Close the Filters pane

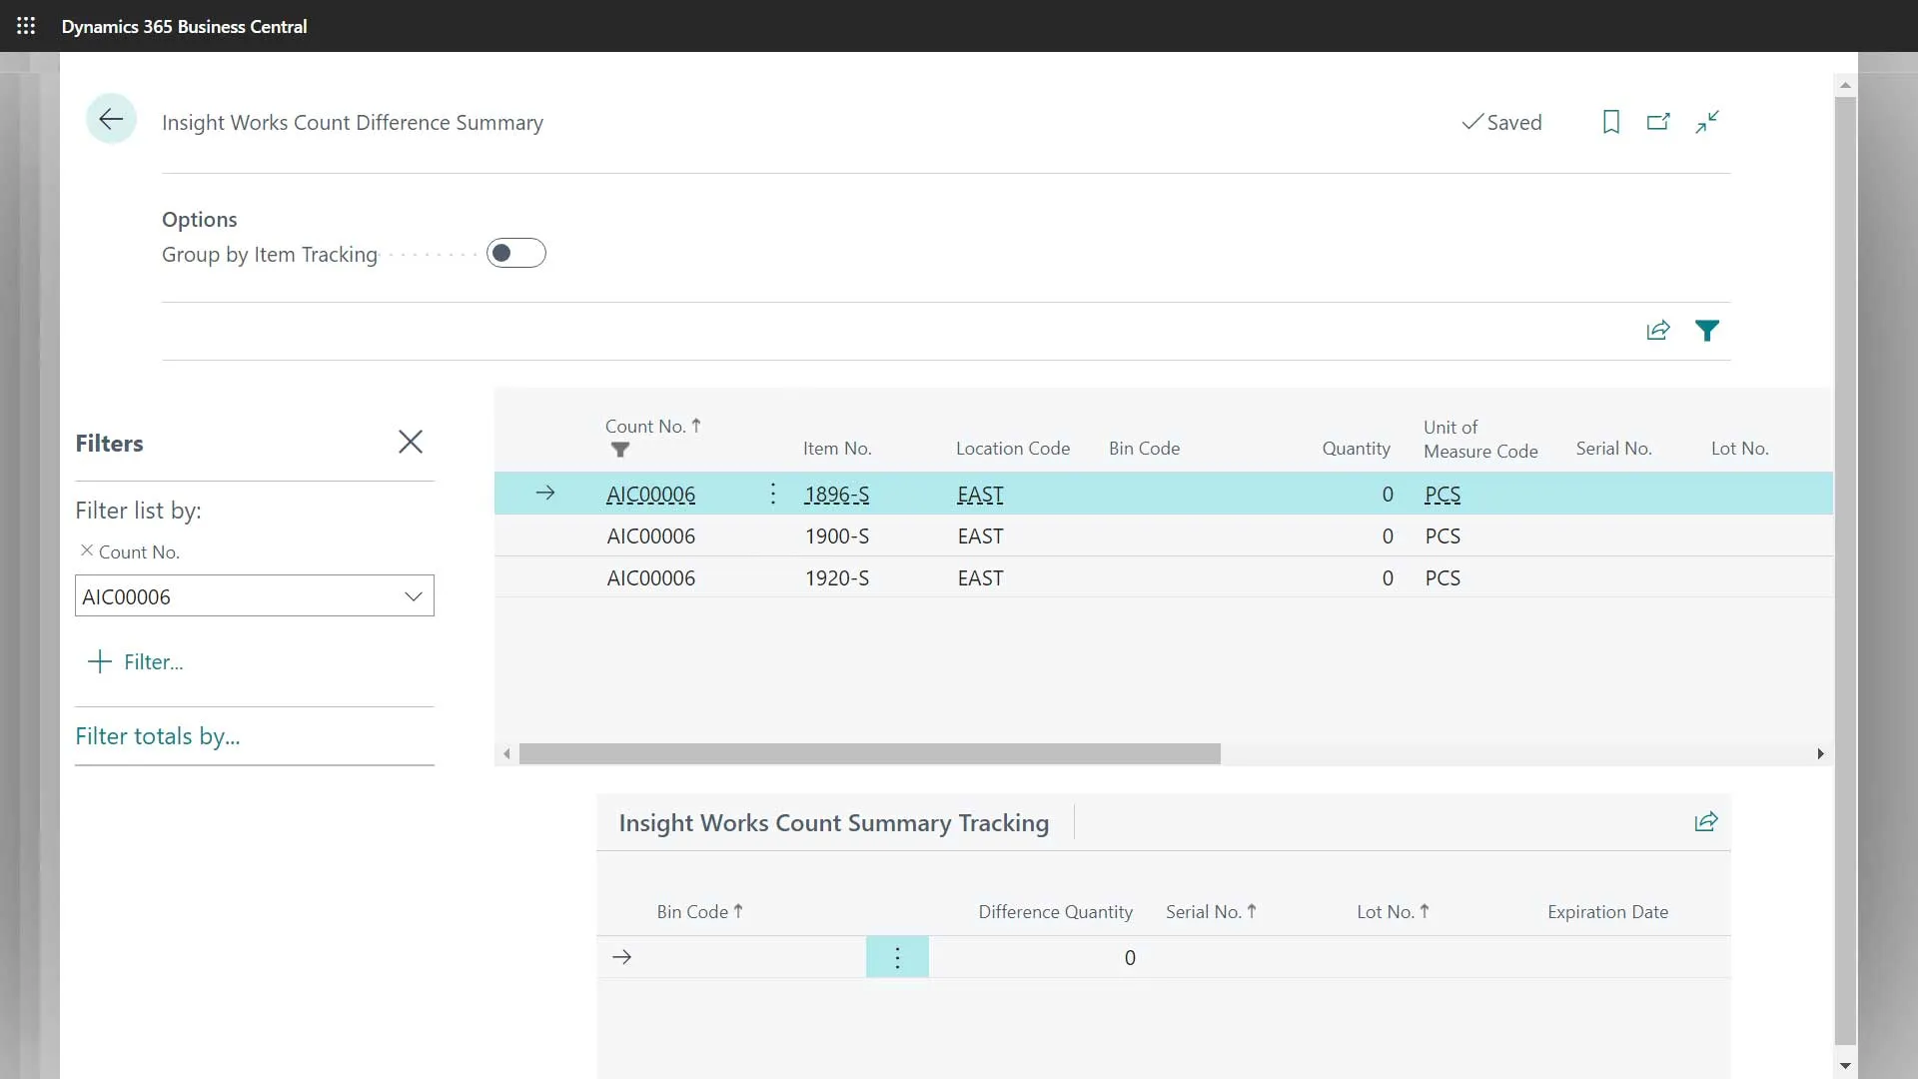(x=411, y=442)
